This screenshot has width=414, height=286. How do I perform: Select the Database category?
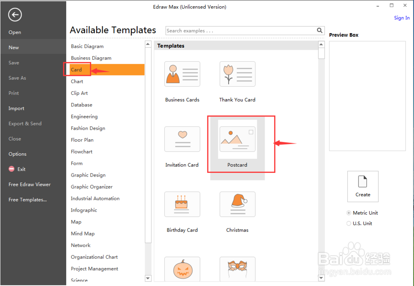point(82,105)
